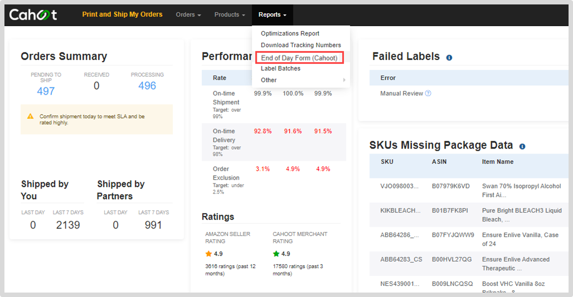573x297 pixels.
Task: Click the ASIN column header
Action: click(x=439, y=162)
